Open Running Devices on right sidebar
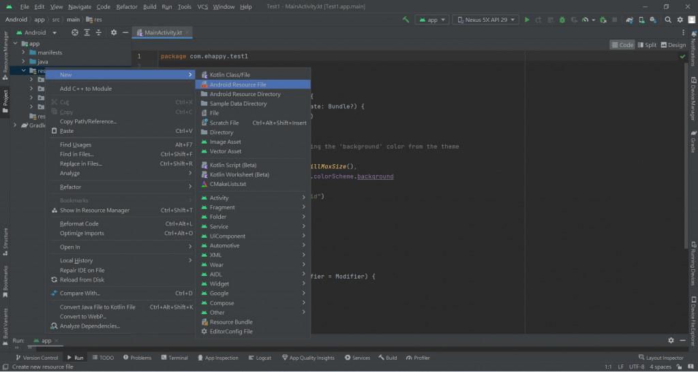698x372 pixels. tap(693, 263)
